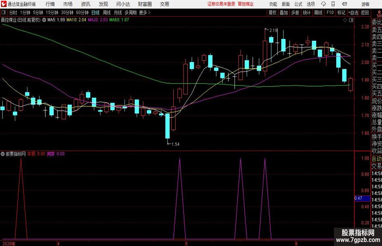
Task: Add stock via +自选 button
Action: coord(353,13)
